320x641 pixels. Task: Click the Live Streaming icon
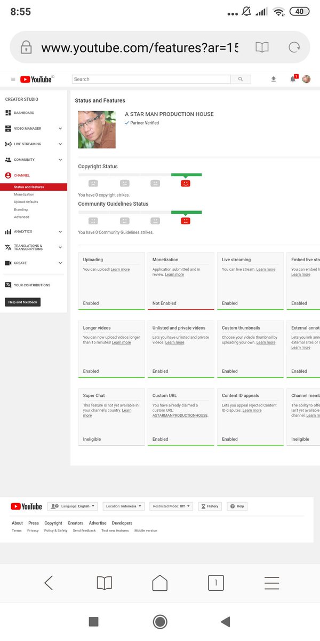coord(8,144)
